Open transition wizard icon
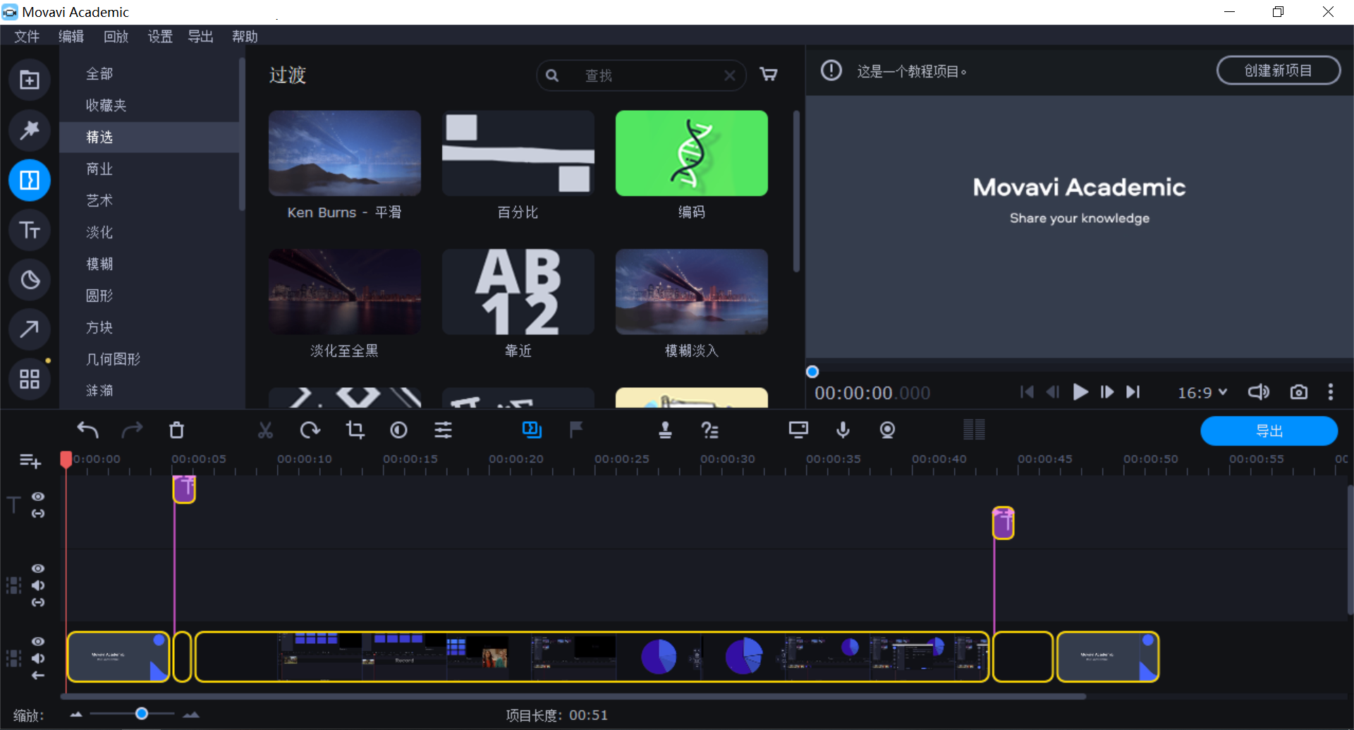The height and width of the screenshot is (730, 1354). tap(532, 430)
